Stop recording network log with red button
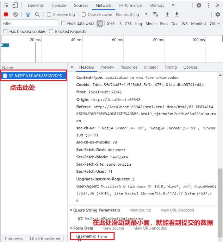Image resolution: width=223 pixels, height=242 pixels. (6, 14)
